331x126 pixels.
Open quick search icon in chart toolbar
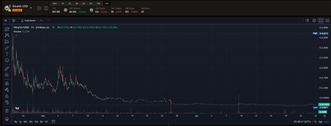point(307,20)
